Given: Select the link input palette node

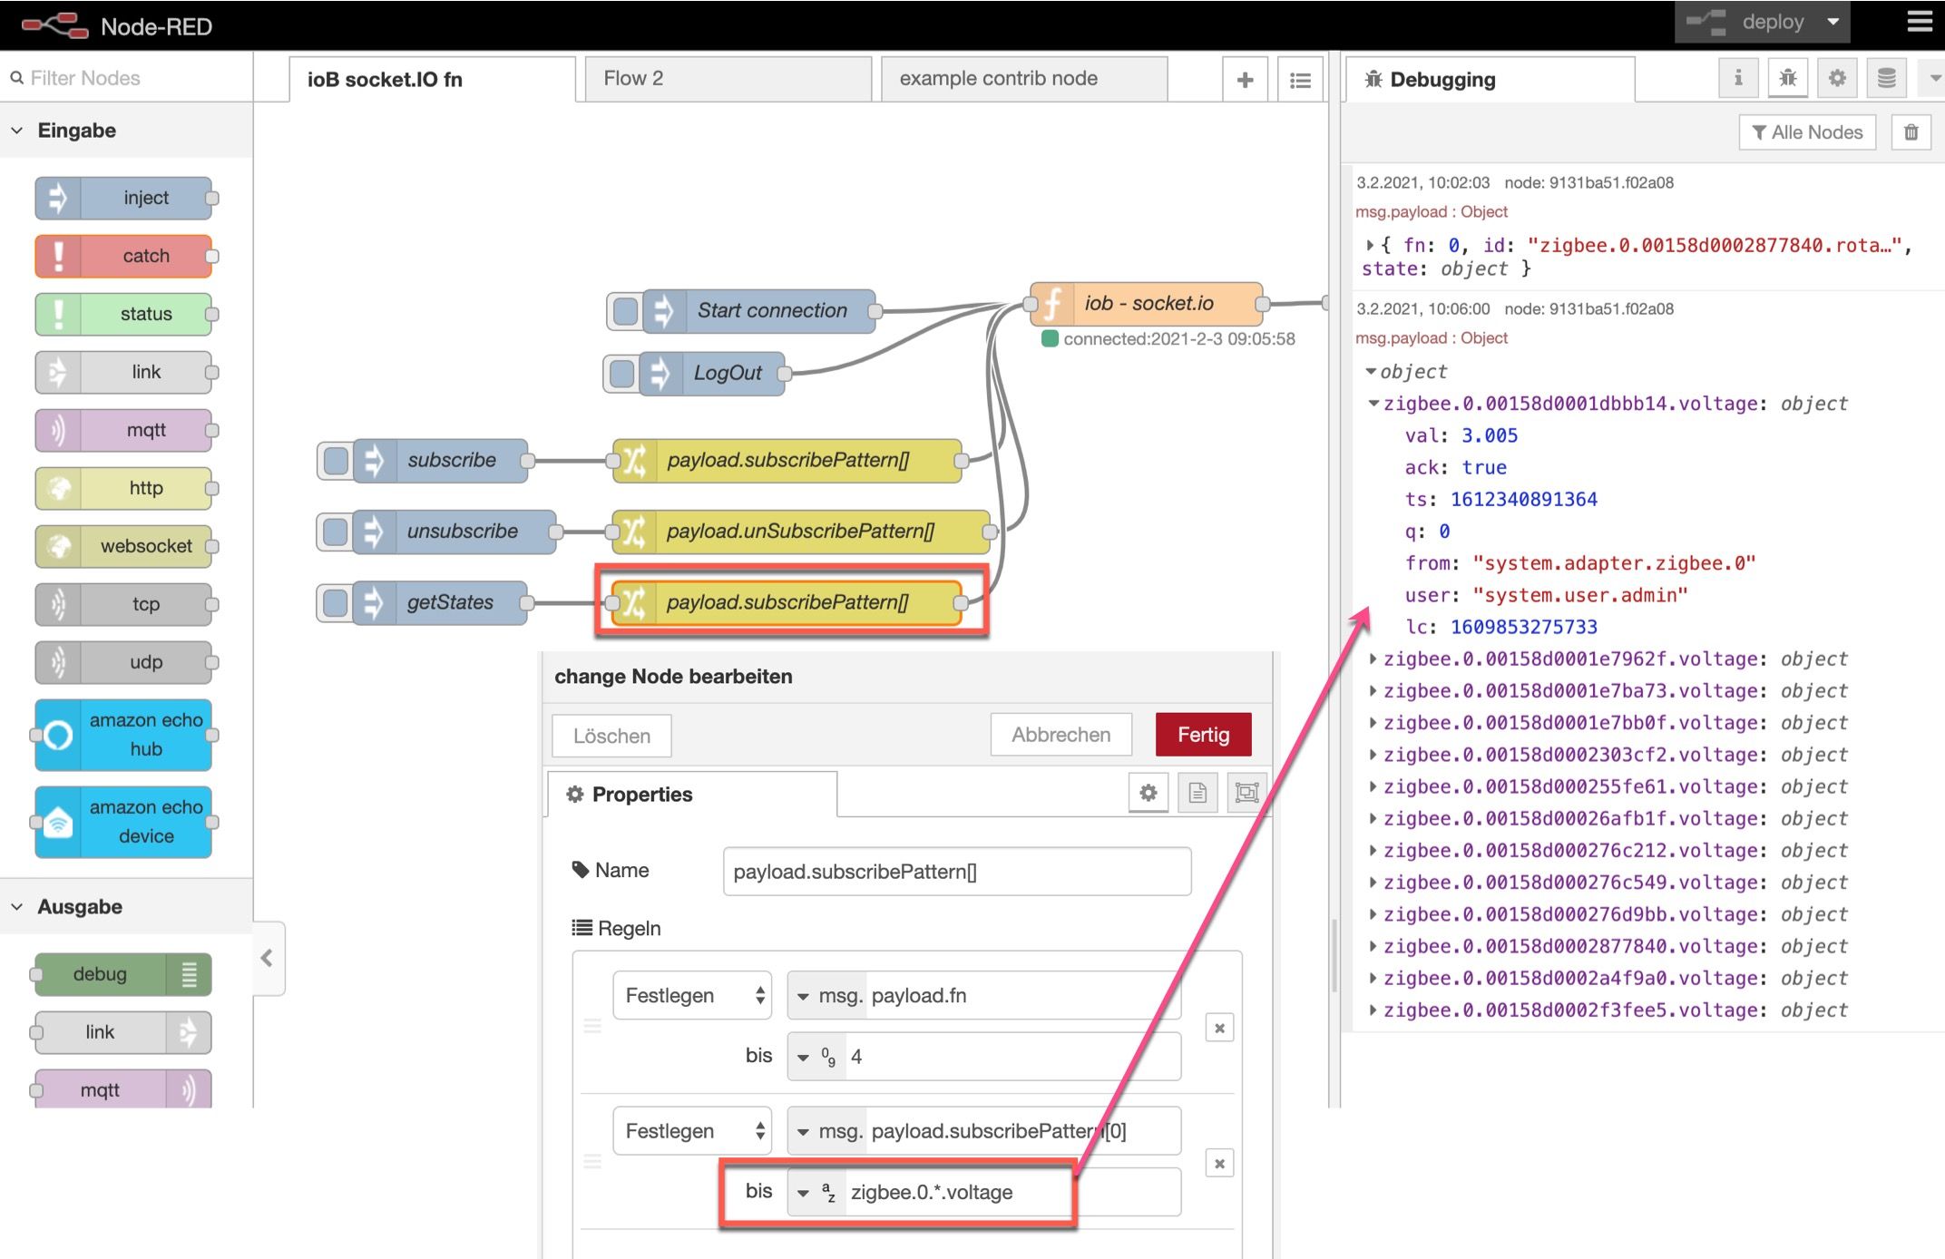Looking at the screenshot, I should pyautogui.click(x=124, y=372).
